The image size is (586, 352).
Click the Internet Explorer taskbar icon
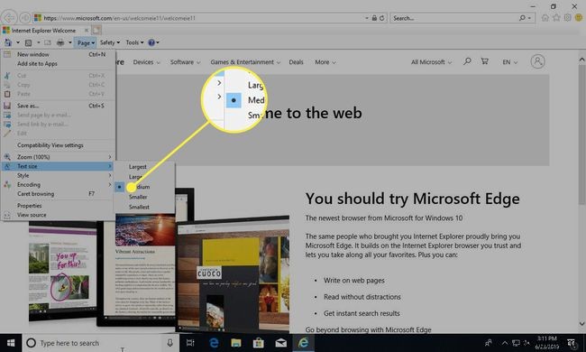[303, 343]
